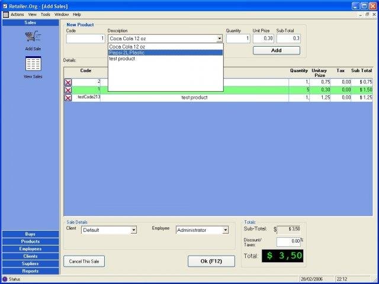Delete the testCode213 row
This screenshot has height=284, width=379.
pos(68,98)
